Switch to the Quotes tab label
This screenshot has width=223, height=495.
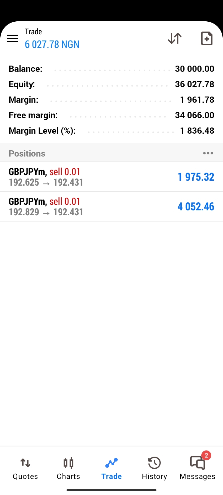(x=25, y=476)
